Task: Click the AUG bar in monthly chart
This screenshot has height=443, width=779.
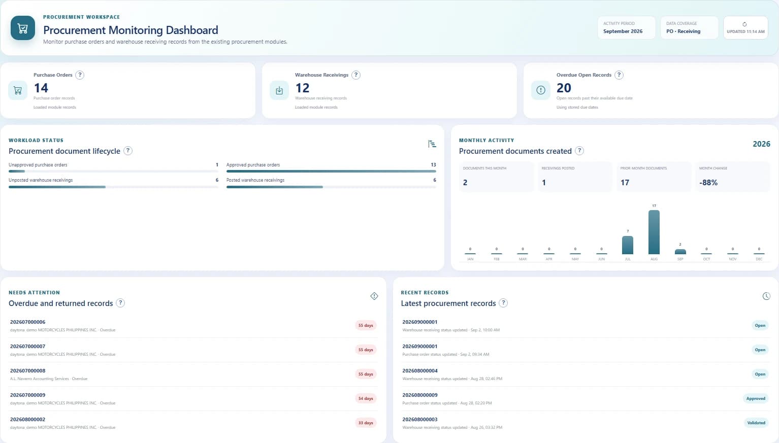Action: point(654,232)
